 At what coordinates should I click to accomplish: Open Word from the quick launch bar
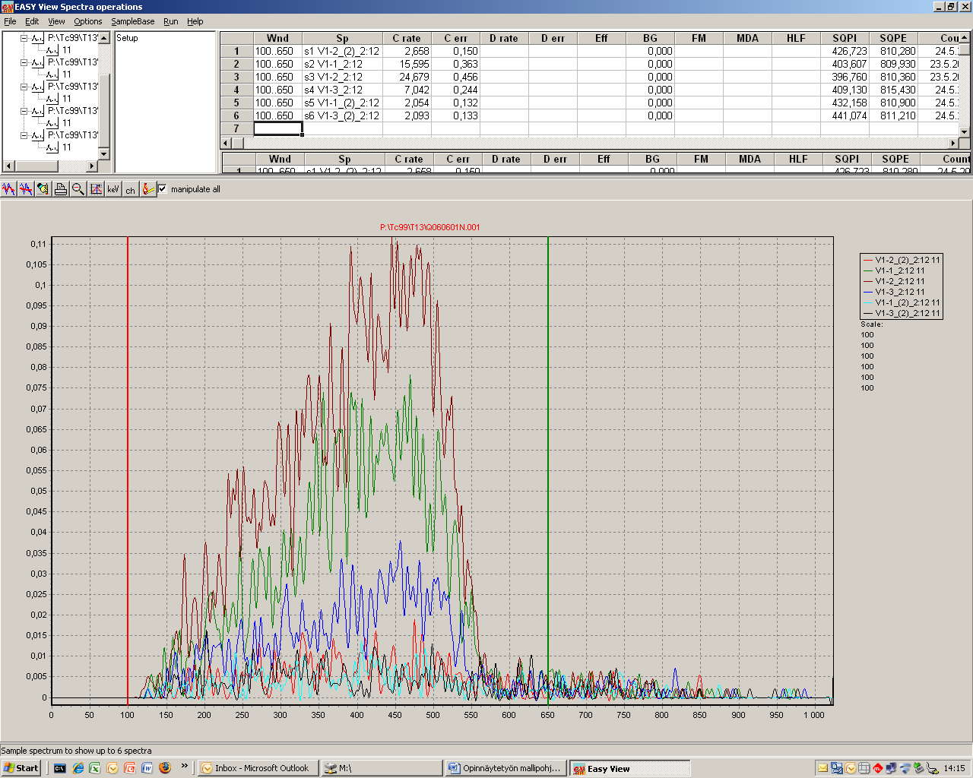point(147,768)
